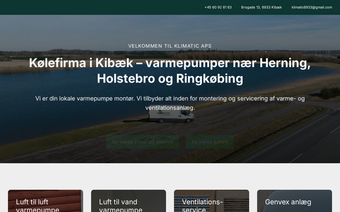
Task: Open the 'Ventilations-service' card title
Action: click(202, 205)
